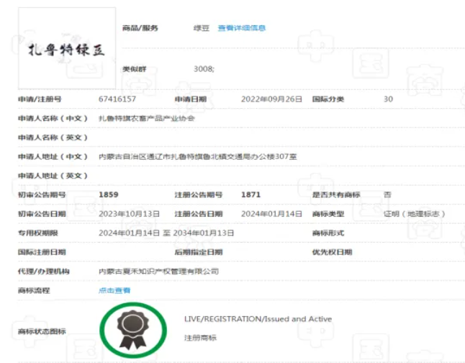This screenshot has width=465, height=363.
Task: Select applicant name 扎鲁特旗农畜产品产业协会
Action: 147,118
